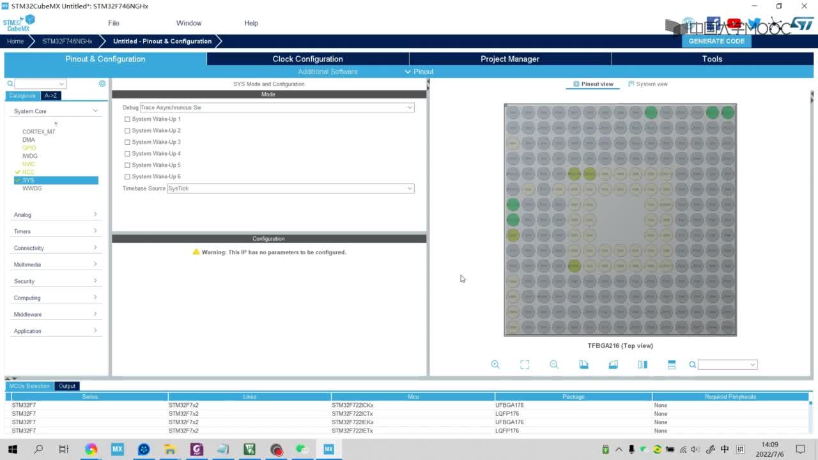Click the peripheral search magnifier icon

(10, 84)
